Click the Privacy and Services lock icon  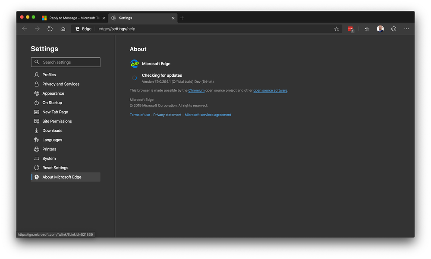point(37,84)
